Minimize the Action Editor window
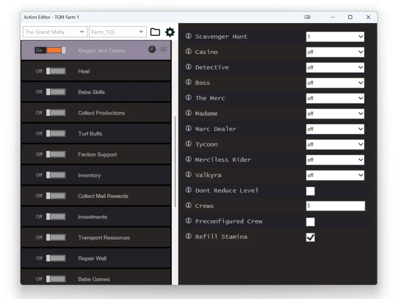This screenshot has height=299, width=395. [333, 17]
